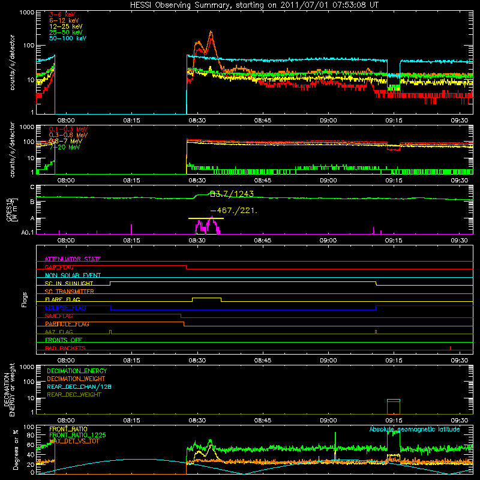This screenshot has width=480, height=480.
Task: Select the 25-50 keV legend label
Action: [x=66, y=32]
